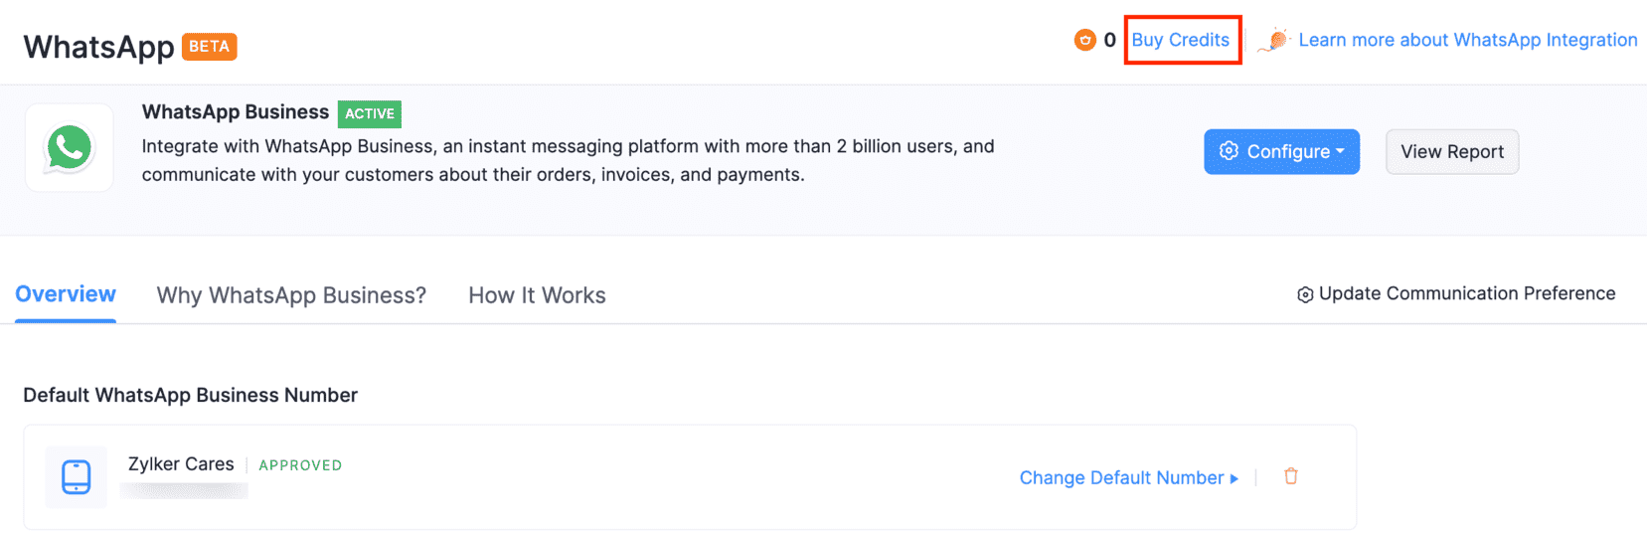The height and width of the screenshot is (537, 1647).
Task: Open Learn more about WhatsApp Integration link
Action: 1467,40
